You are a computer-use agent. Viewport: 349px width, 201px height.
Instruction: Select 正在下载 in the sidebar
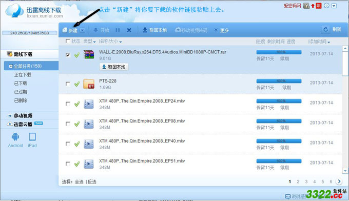pyautogui.click(x=23, y=75)
